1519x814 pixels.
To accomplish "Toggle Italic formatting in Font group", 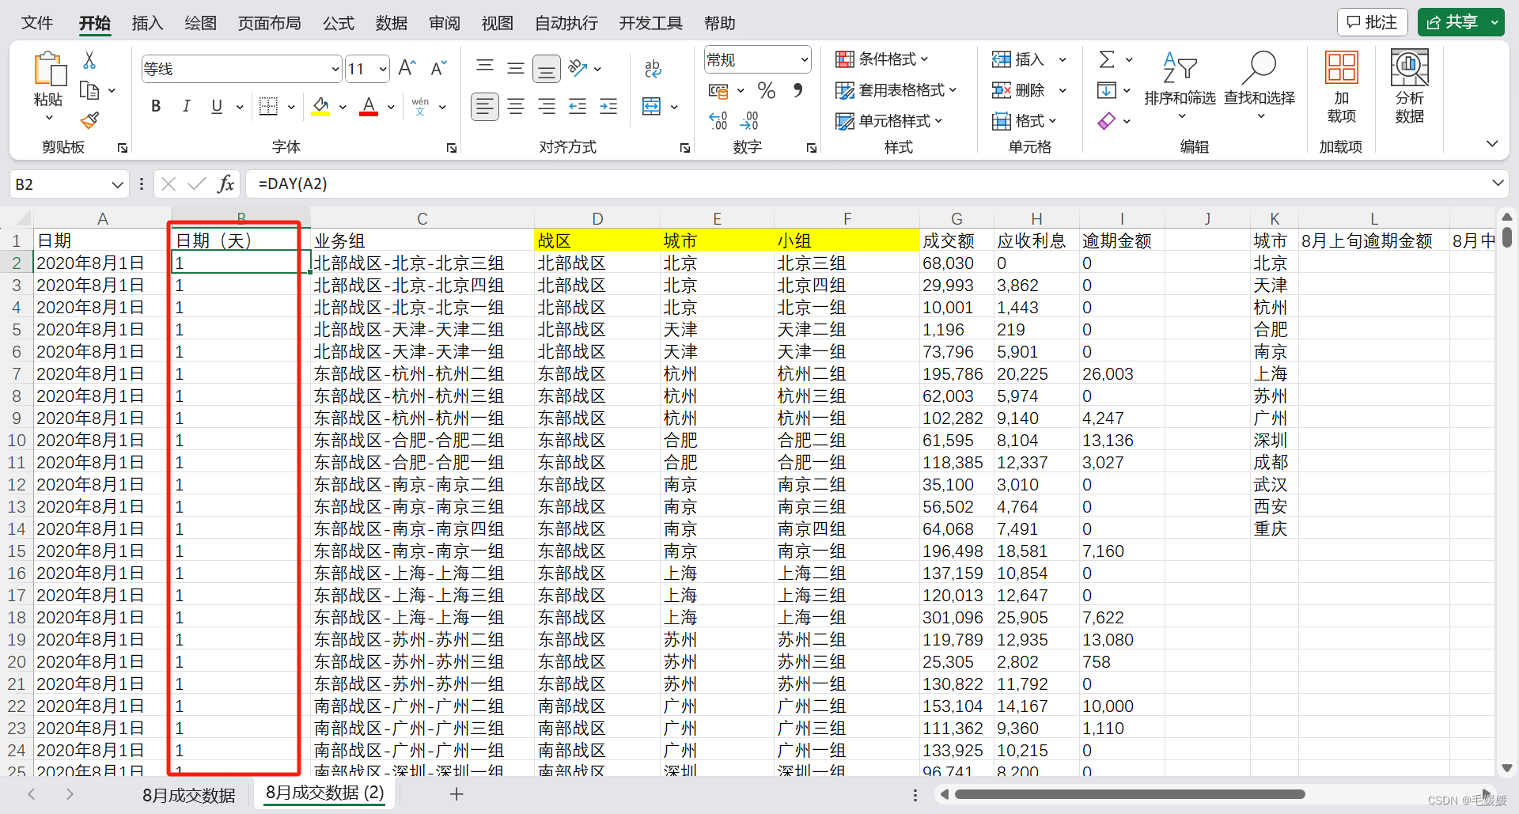I will coord(186,106).
